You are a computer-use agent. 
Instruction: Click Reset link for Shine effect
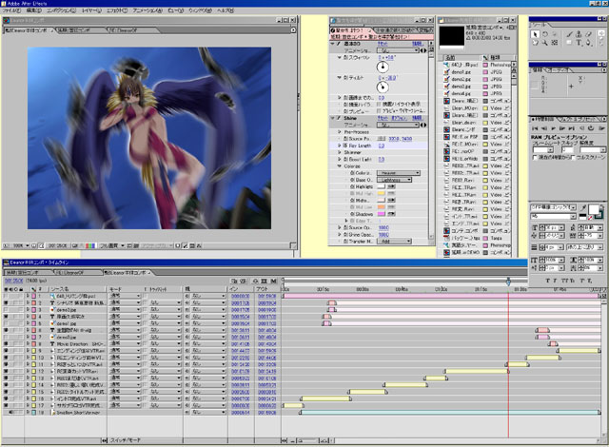coord(383,118)
